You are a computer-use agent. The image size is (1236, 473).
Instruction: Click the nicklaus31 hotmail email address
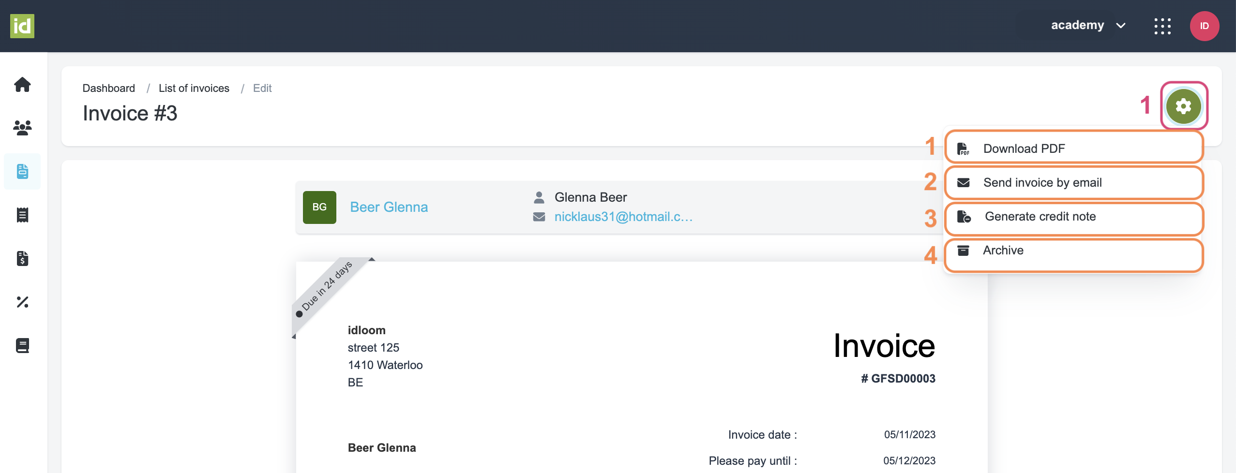(623, 217)
